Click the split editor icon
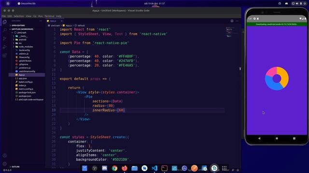The height and width of the screenshot is (173, 309). pyautogui.click(x=232, y=21)
